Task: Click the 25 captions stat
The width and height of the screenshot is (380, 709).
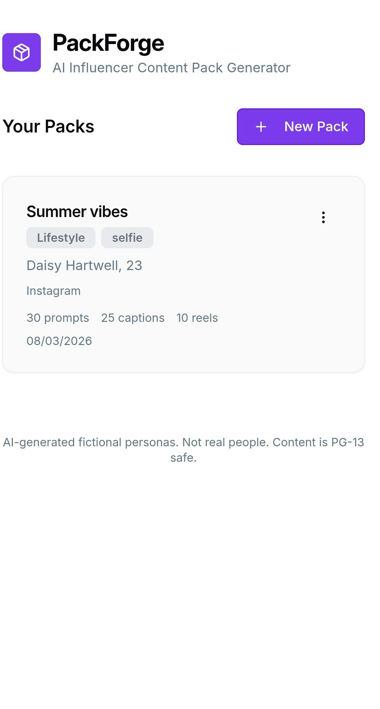Action: pyautogui.click(x=133, y=318)
